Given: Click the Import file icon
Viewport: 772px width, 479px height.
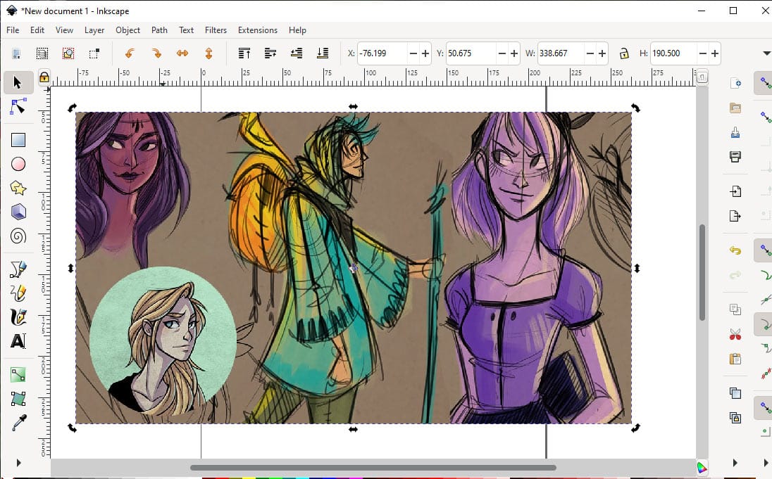Looking at the screenshot, I should [x=735, y=191].
